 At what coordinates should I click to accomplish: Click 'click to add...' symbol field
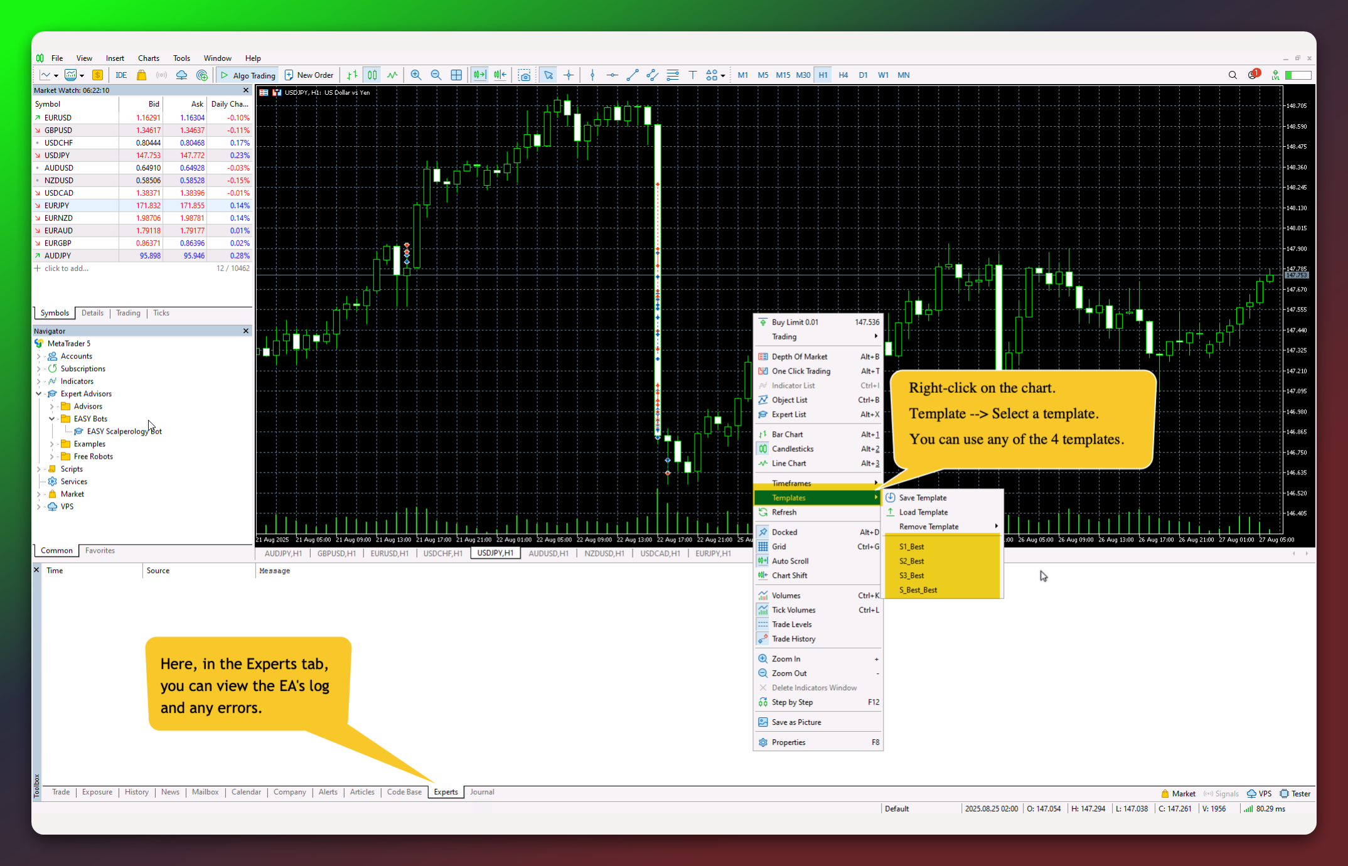67,269
